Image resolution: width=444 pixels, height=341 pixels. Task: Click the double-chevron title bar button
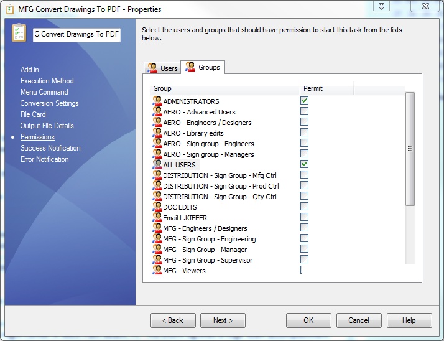coord(381,6)
